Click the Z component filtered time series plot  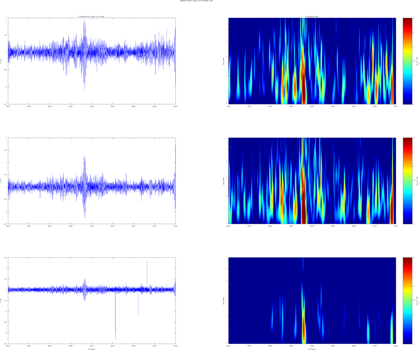[92, 301]
